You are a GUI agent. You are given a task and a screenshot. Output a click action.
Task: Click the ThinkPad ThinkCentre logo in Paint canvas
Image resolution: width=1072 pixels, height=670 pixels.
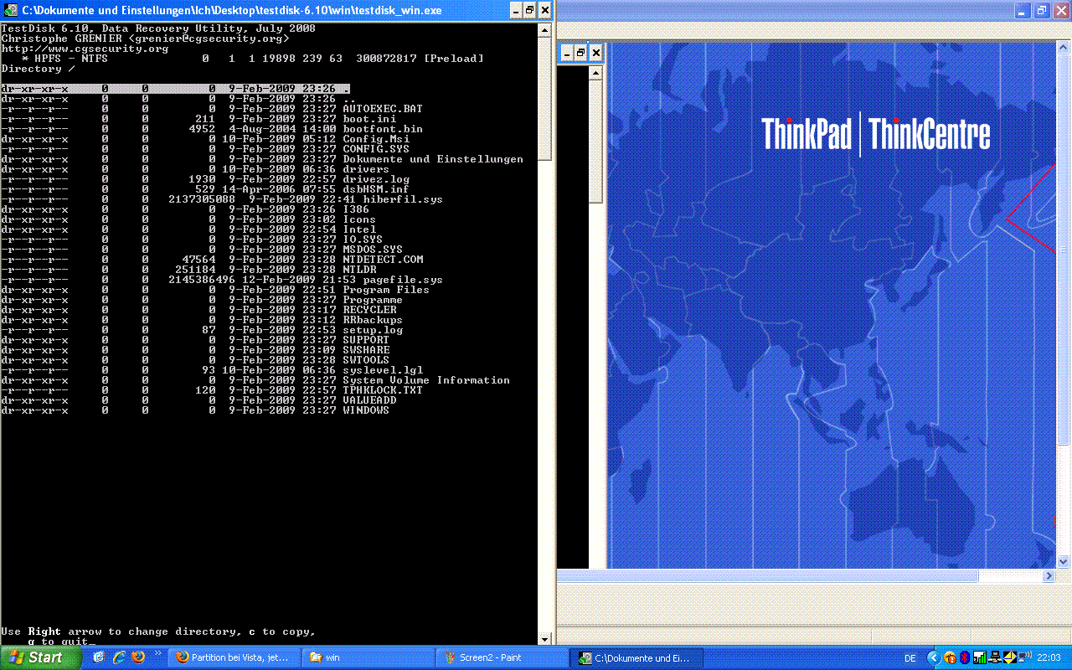coord(875,135)
